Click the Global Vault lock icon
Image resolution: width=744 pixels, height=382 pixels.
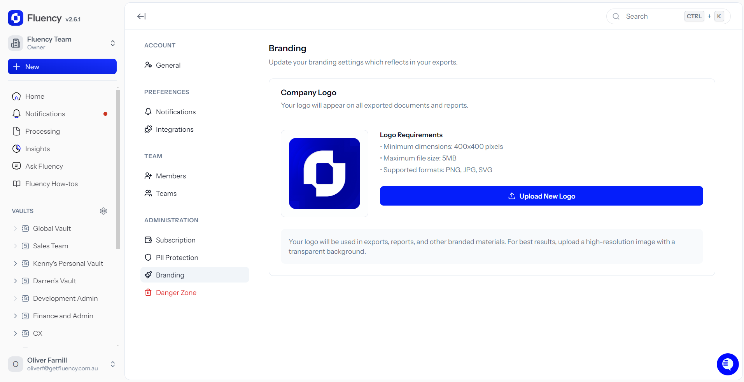tap(25, 229)
